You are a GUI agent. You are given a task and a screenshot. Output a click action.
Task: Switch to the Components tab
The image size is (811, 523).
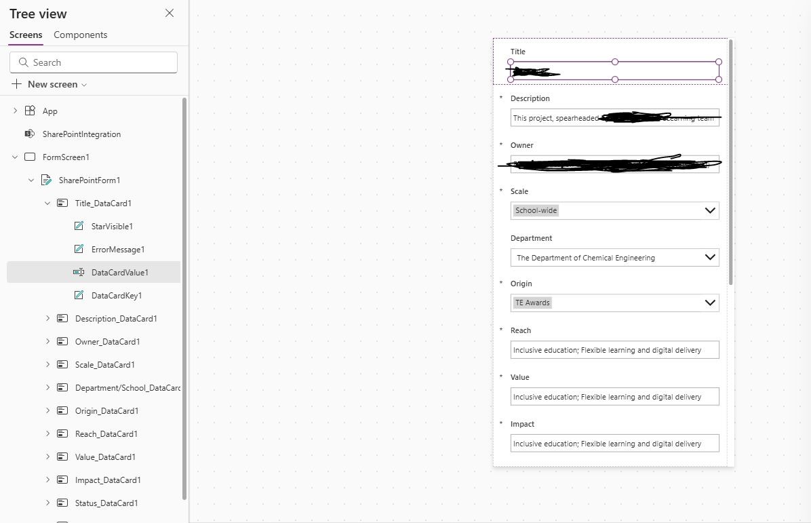(x=81, y=35)
